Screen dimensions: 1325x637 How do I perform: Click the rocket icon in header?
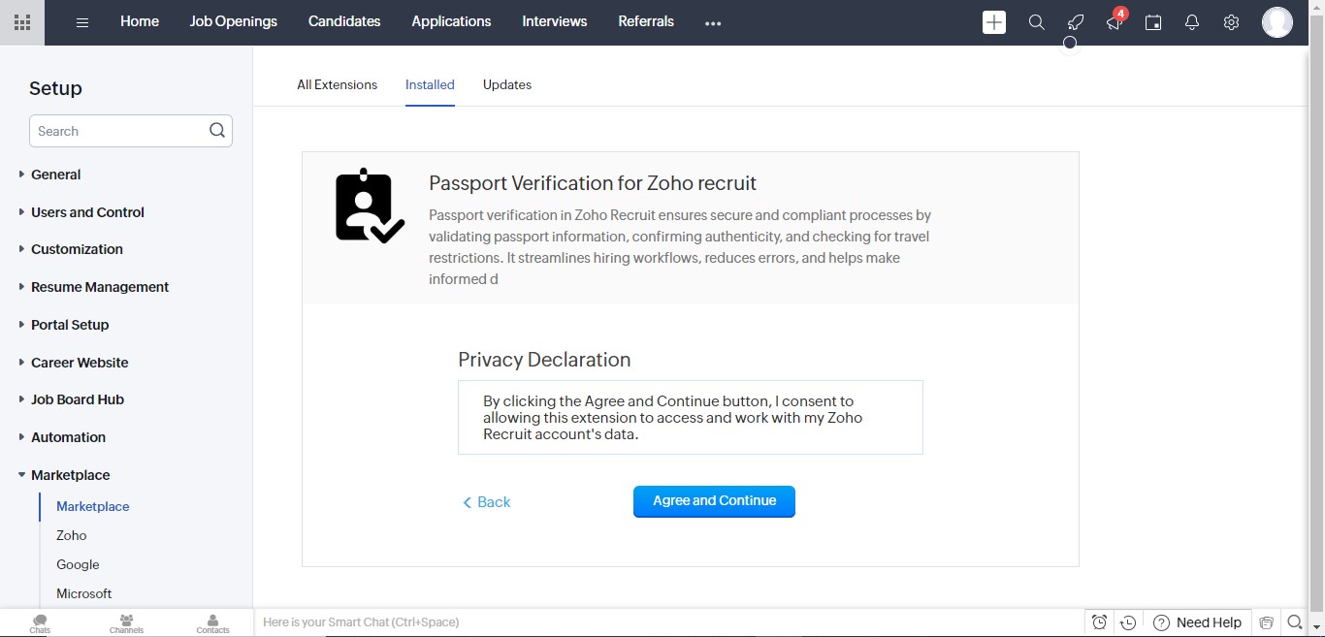[x=1076, y=22]
